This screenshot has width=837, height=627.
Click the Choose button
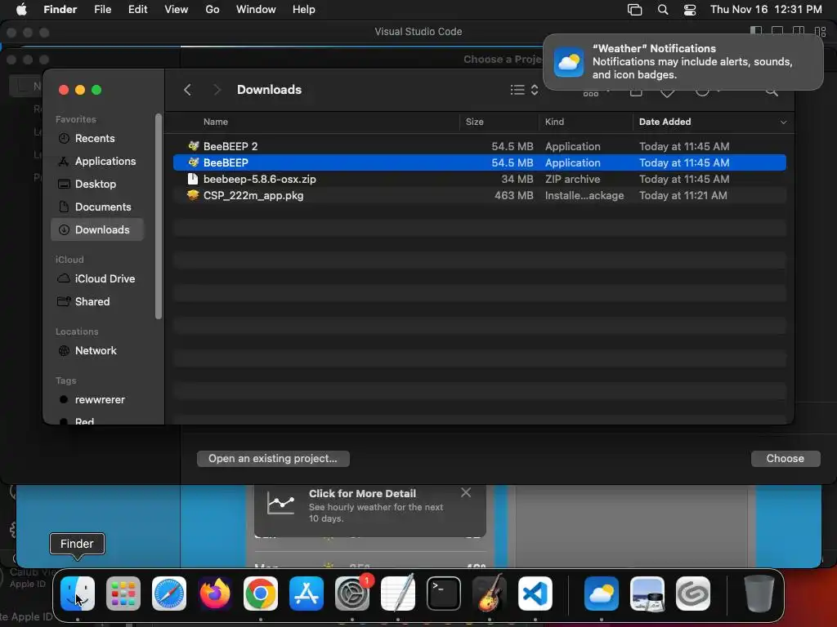pyautogui.click(x=786, y=459)
